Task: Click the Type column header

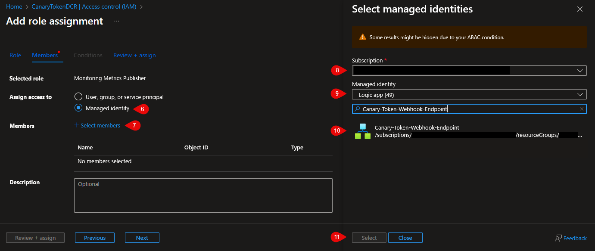Action: point(297,147)
